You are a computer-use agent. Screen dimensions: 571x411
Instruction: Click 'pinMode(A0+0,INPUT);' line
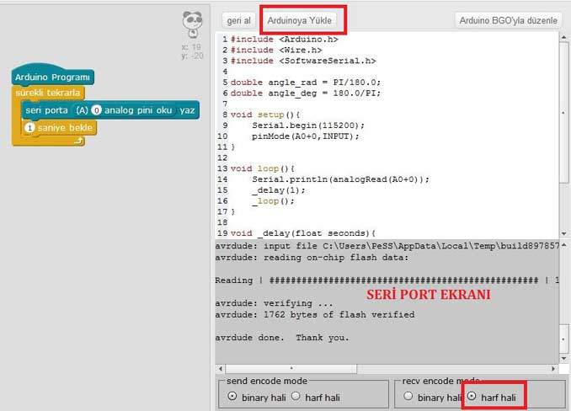(x=306, y=136)
